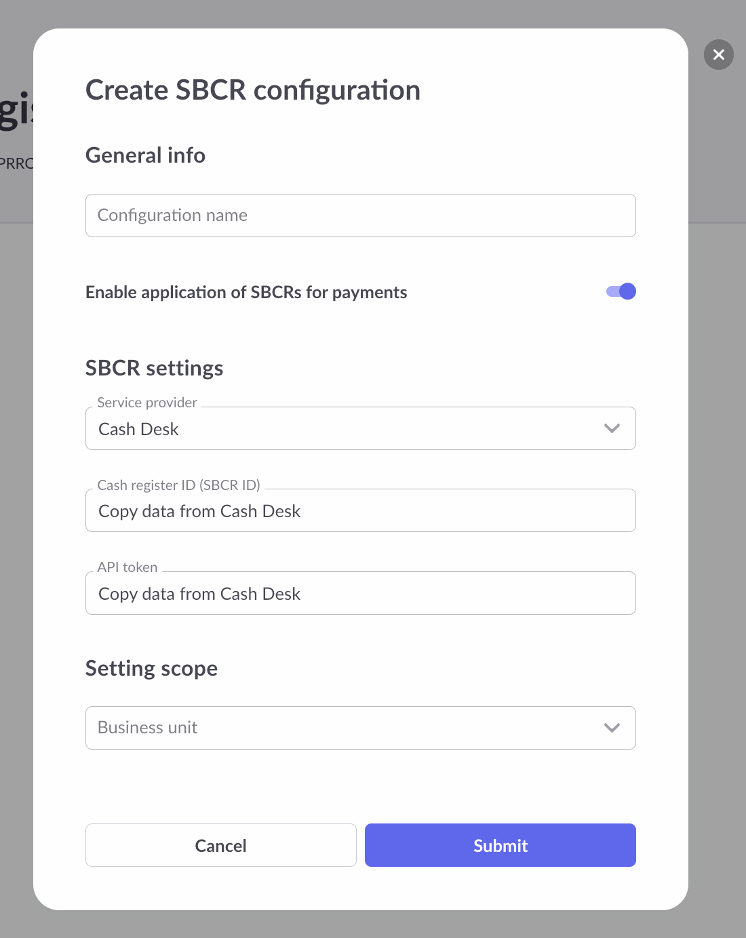Open the Service provider Cash Desk dropdown
Viewport: 746px width, 938px height.
point(359,428)
